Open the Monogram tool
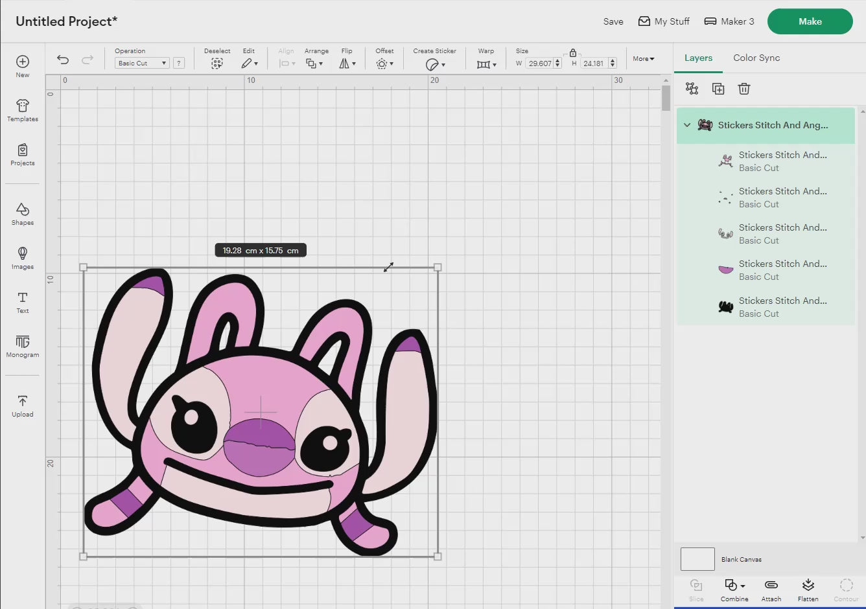The width and height of the screenshot is (866, 609). [x=23, y=346]
